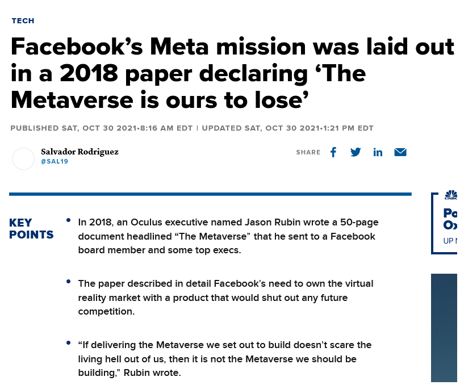Share article by email envelope icon
This screenshot has width=460, height=385.
point(400,152)
